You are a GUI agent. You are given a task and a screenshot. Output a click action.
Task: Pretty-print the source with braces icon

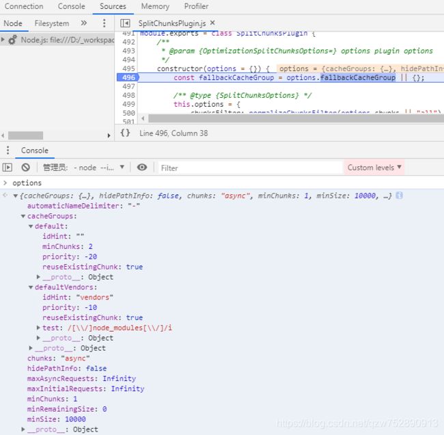pos(125,133)
